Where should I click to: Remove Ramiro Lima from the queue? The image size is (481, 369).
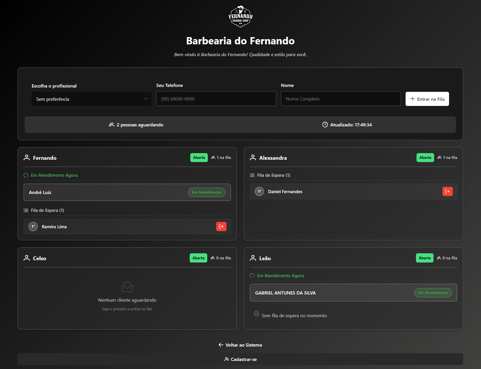[221, 227]
